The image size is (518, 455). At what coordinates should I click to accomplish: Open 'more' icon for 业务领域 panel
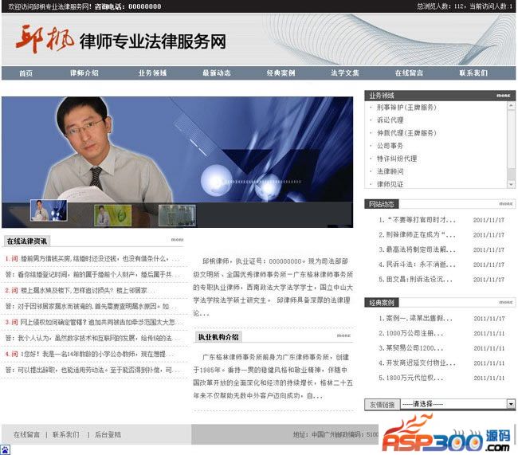(503, 95)
